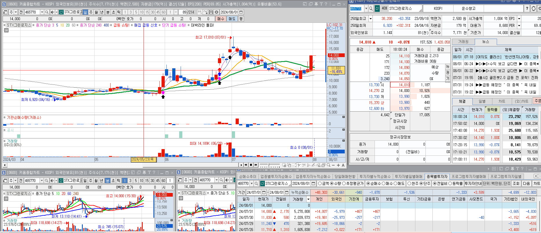The height and width of the screenshot is (233, 541).
Task: Expand the 주 dropdown arrow in main chart toolbar
Action: click(16, 12)
